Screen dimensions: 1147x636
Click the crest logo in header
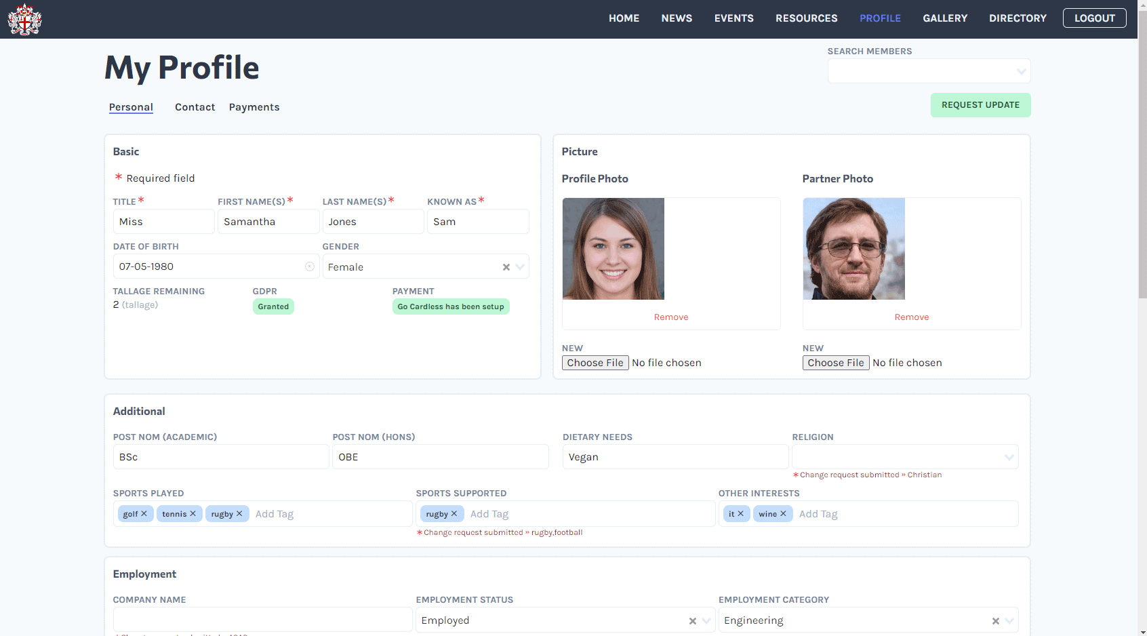pos(24,19)
